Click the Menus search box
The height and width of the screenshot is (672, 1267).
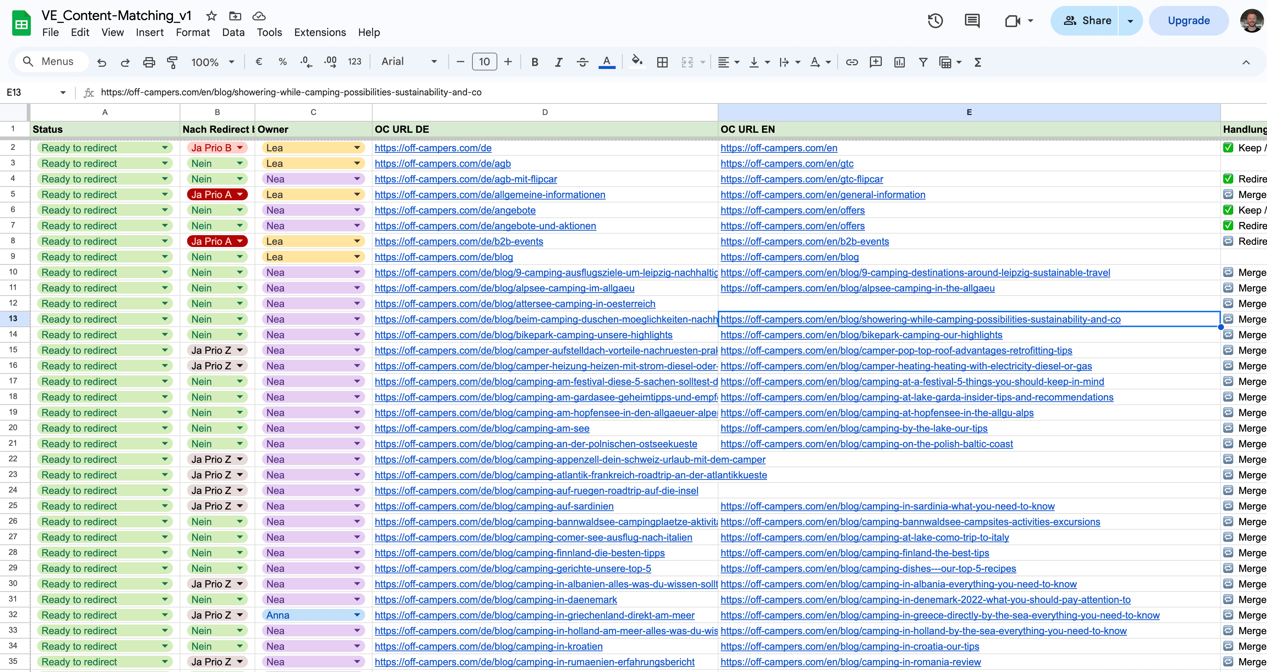(x=51, y=62)
